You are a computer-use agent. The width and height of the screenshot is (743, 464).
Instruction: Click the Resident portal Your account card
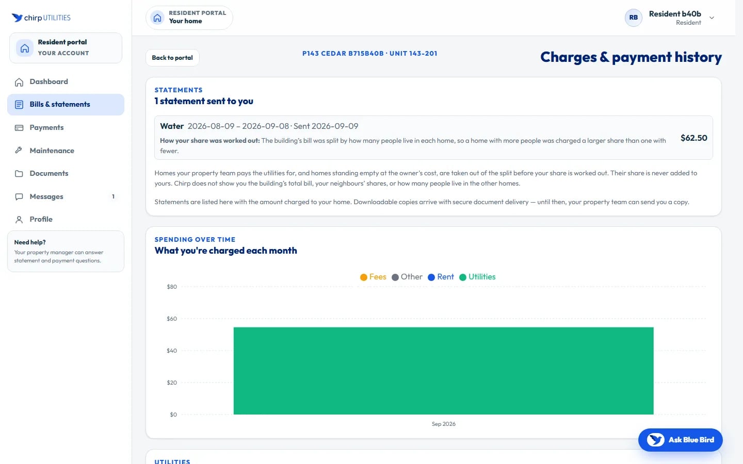66,48
